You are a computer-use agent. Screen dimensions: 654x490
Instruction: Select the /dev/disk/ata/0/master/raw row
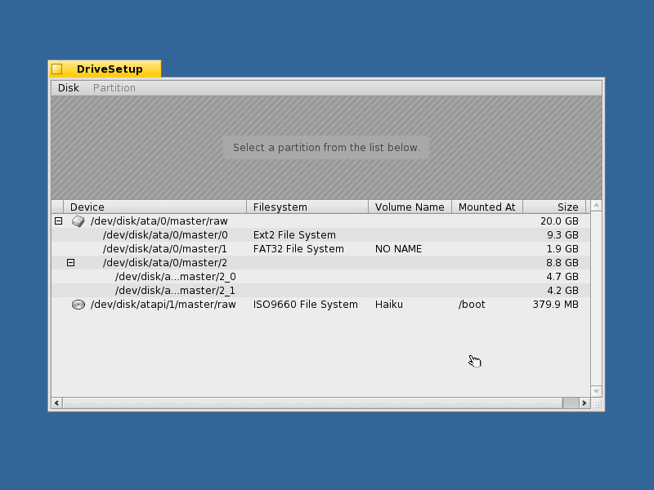click(x=320, y=221)
